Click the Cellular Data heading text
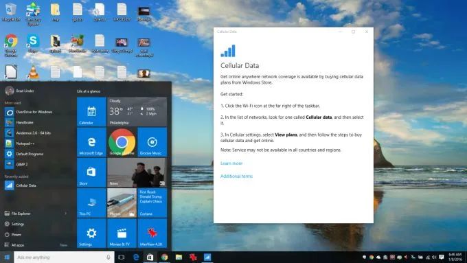The width and height of the screenshot is (467, 263). [240, 65]
